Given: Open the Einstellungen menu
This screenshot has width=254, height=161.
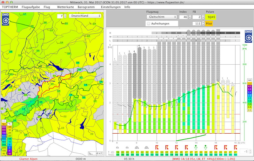Looking at the screenshot, I should pyautogui.click(x=110, y=7).
